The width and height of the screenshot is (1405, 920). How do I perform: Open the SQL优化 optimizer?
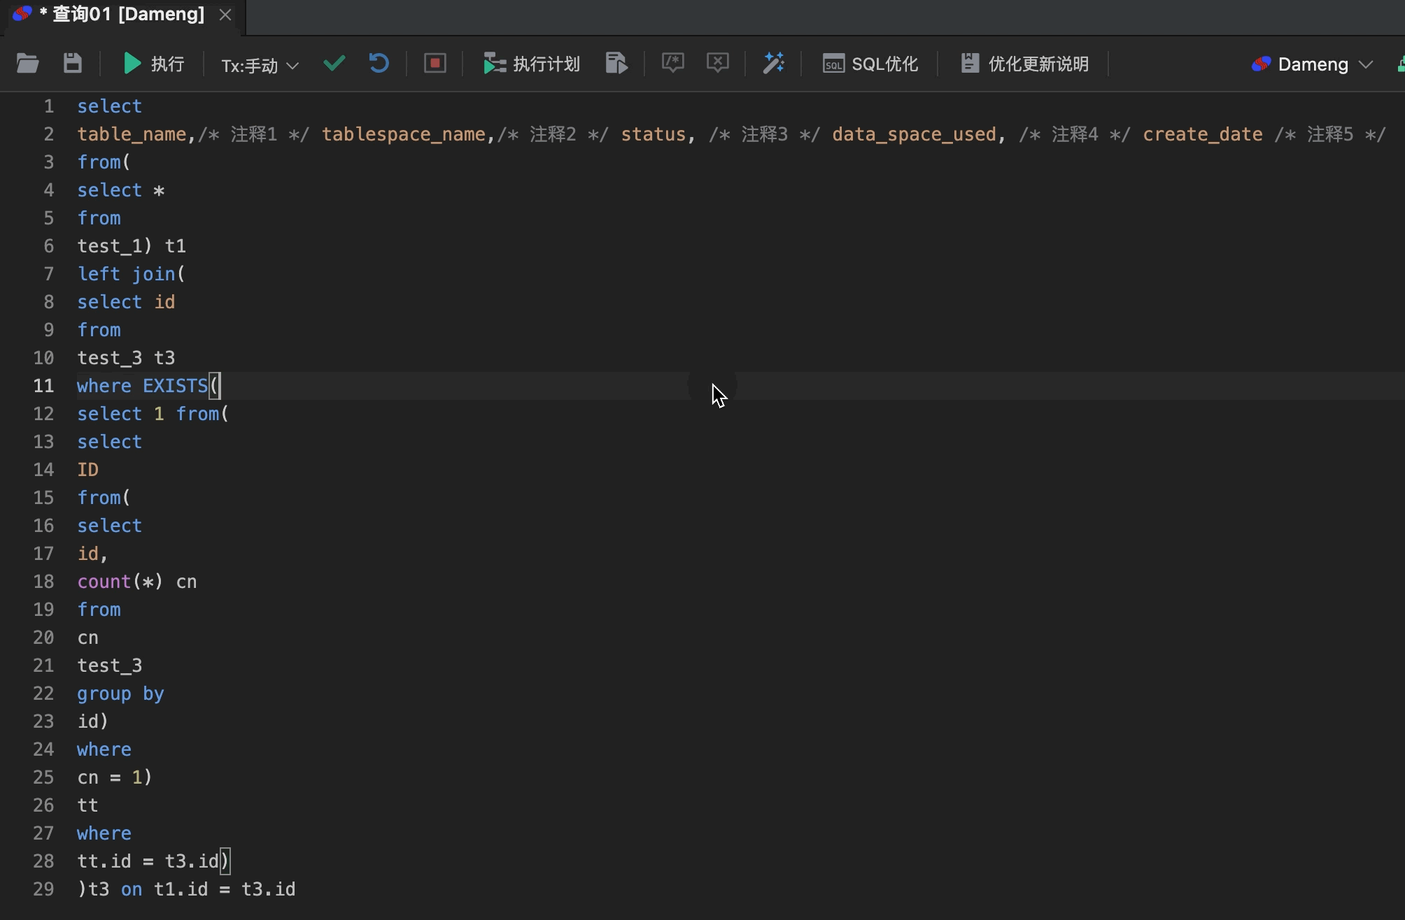tap(869, 64)
